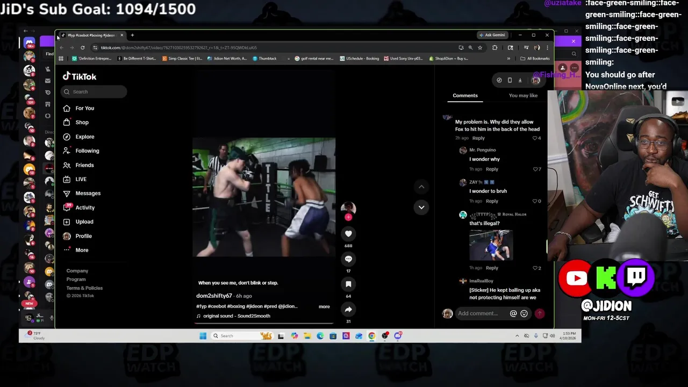Viewport: 688px width, 387px height.
Task: Expand the Program footer section
Action: pos(76,279)
